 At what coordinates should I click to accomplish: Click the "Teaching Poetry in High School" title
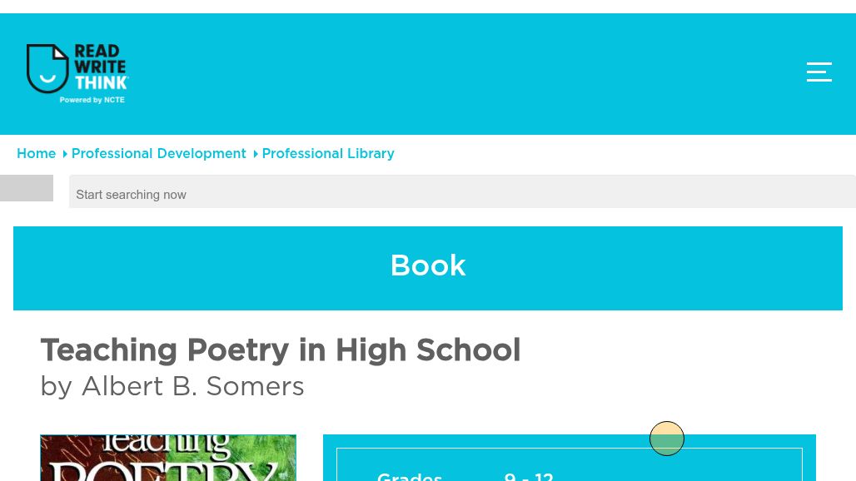coord(280,350)
